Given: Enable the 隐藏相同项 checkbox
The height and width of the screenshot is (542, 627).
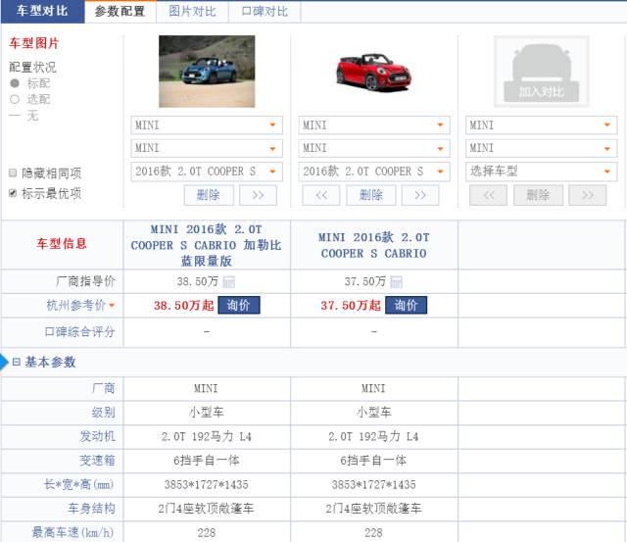Looking at the screenshot, I should 13,172.
